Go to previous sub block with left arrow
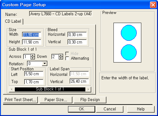 coord(11,90)
